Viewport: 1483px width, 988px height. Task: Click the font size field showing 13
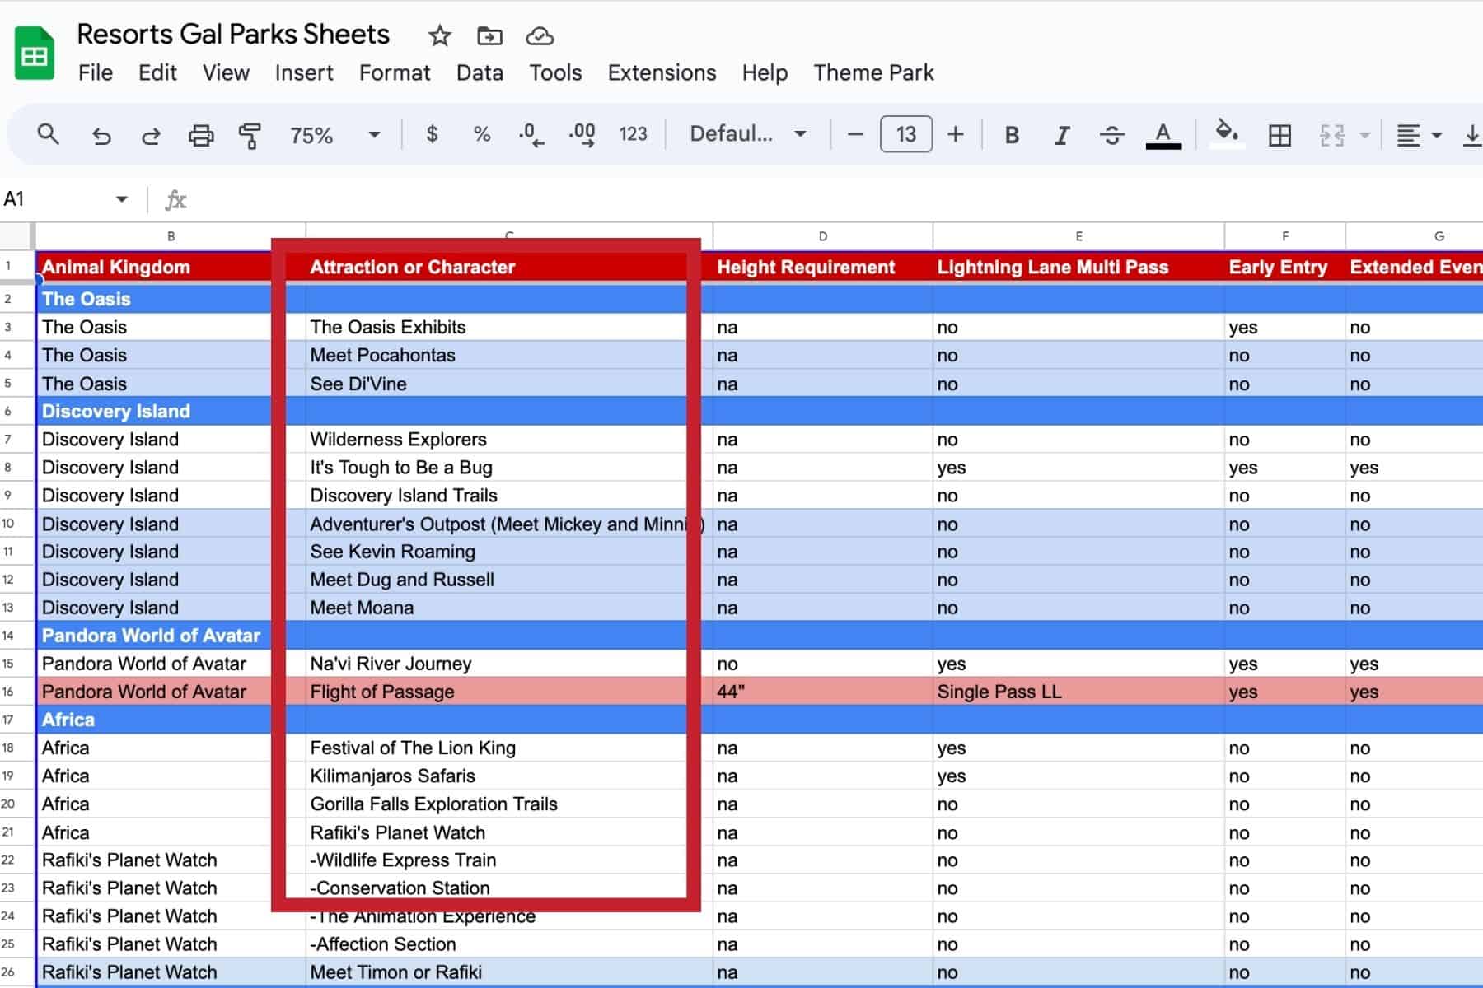pos(905,134)
